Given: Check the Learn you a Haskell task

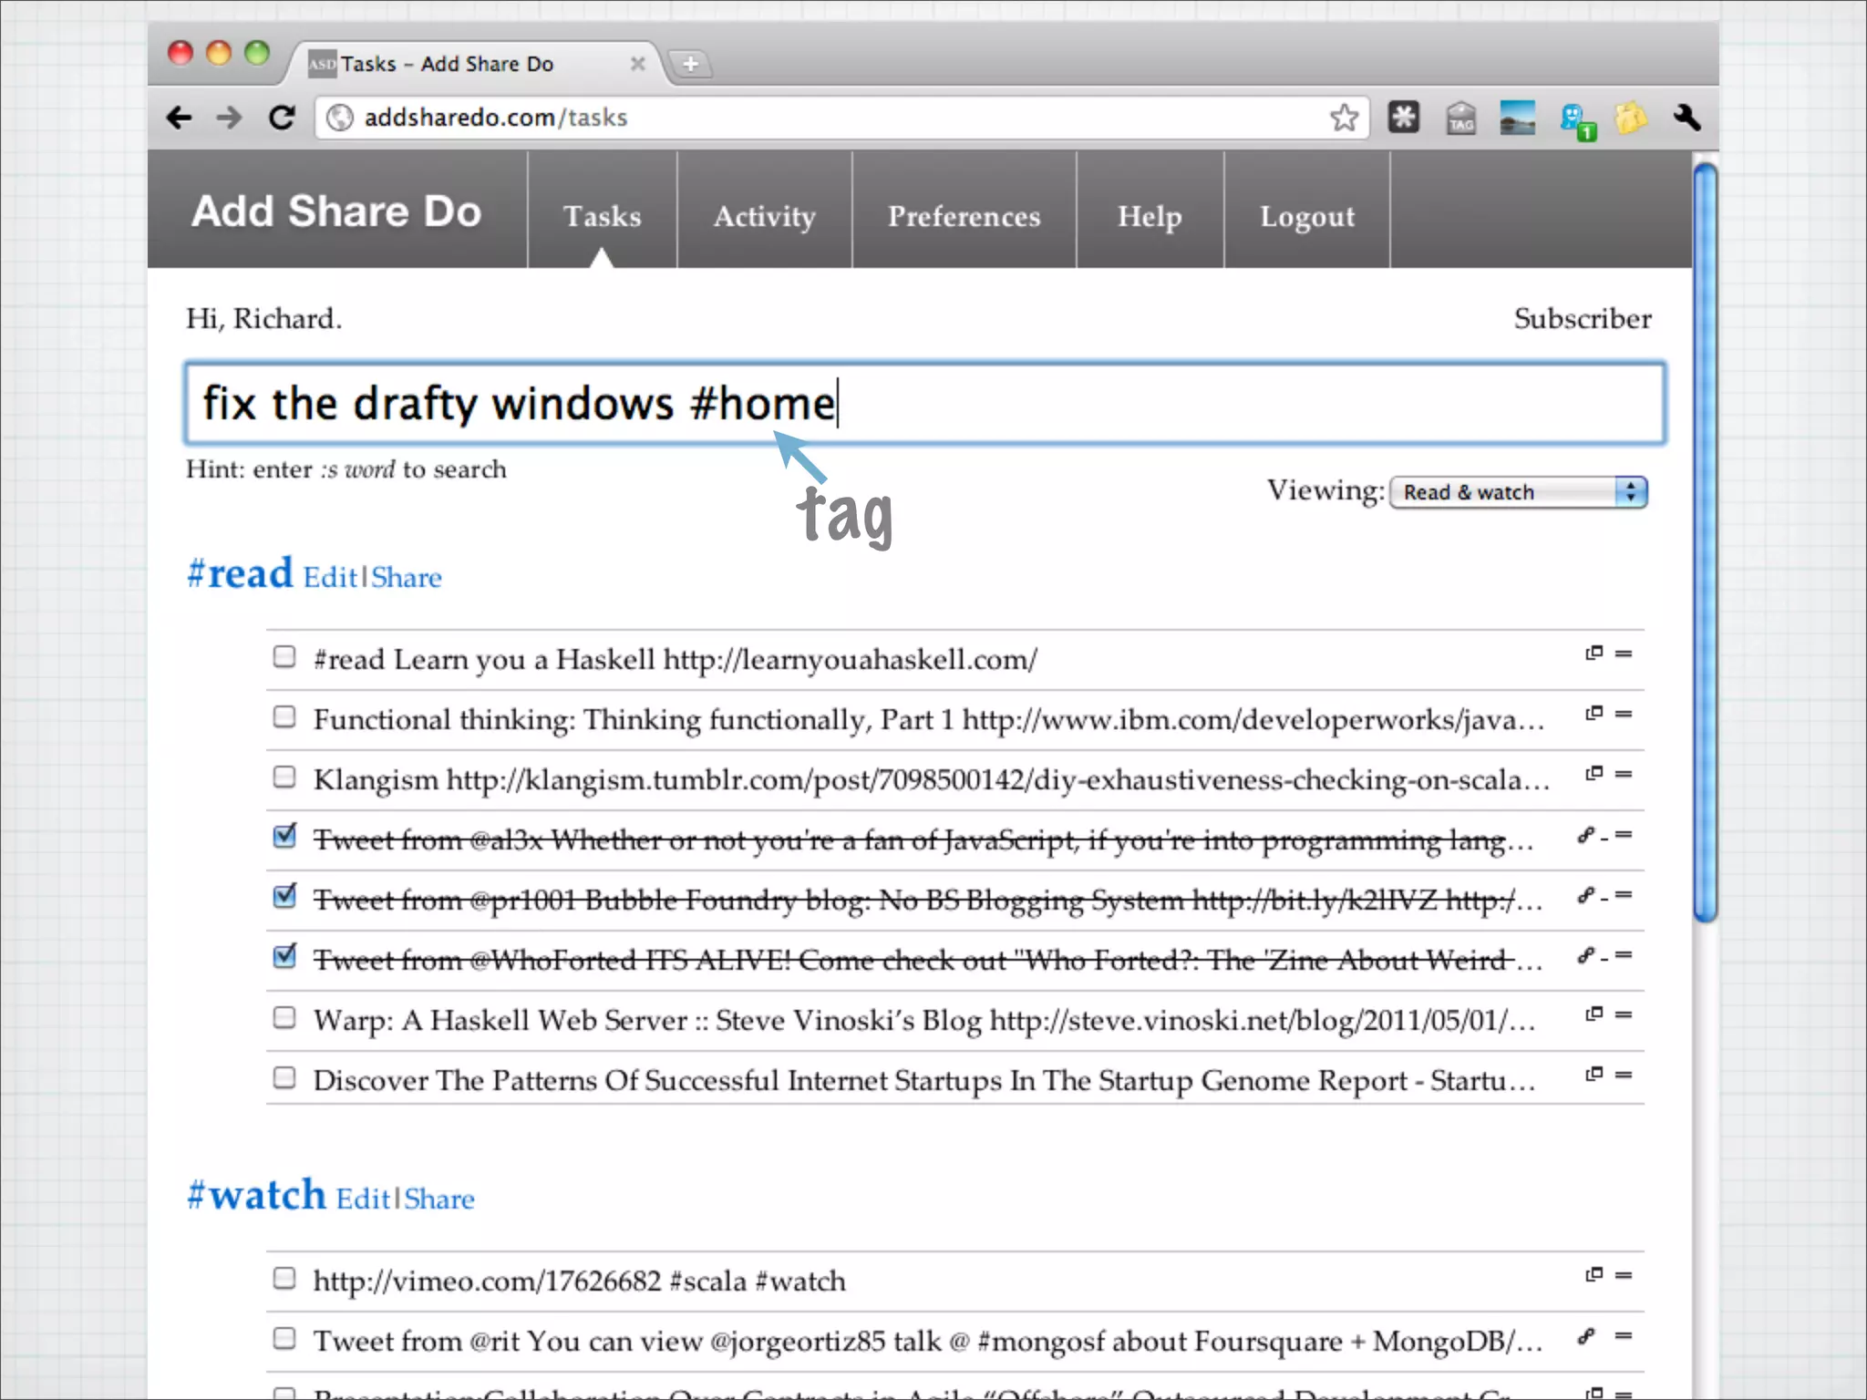Looking at the screenshot, I should (284, 656).
